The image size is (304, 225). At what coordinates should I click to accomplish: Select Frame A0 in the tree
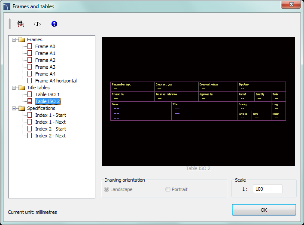click(45, 46)
